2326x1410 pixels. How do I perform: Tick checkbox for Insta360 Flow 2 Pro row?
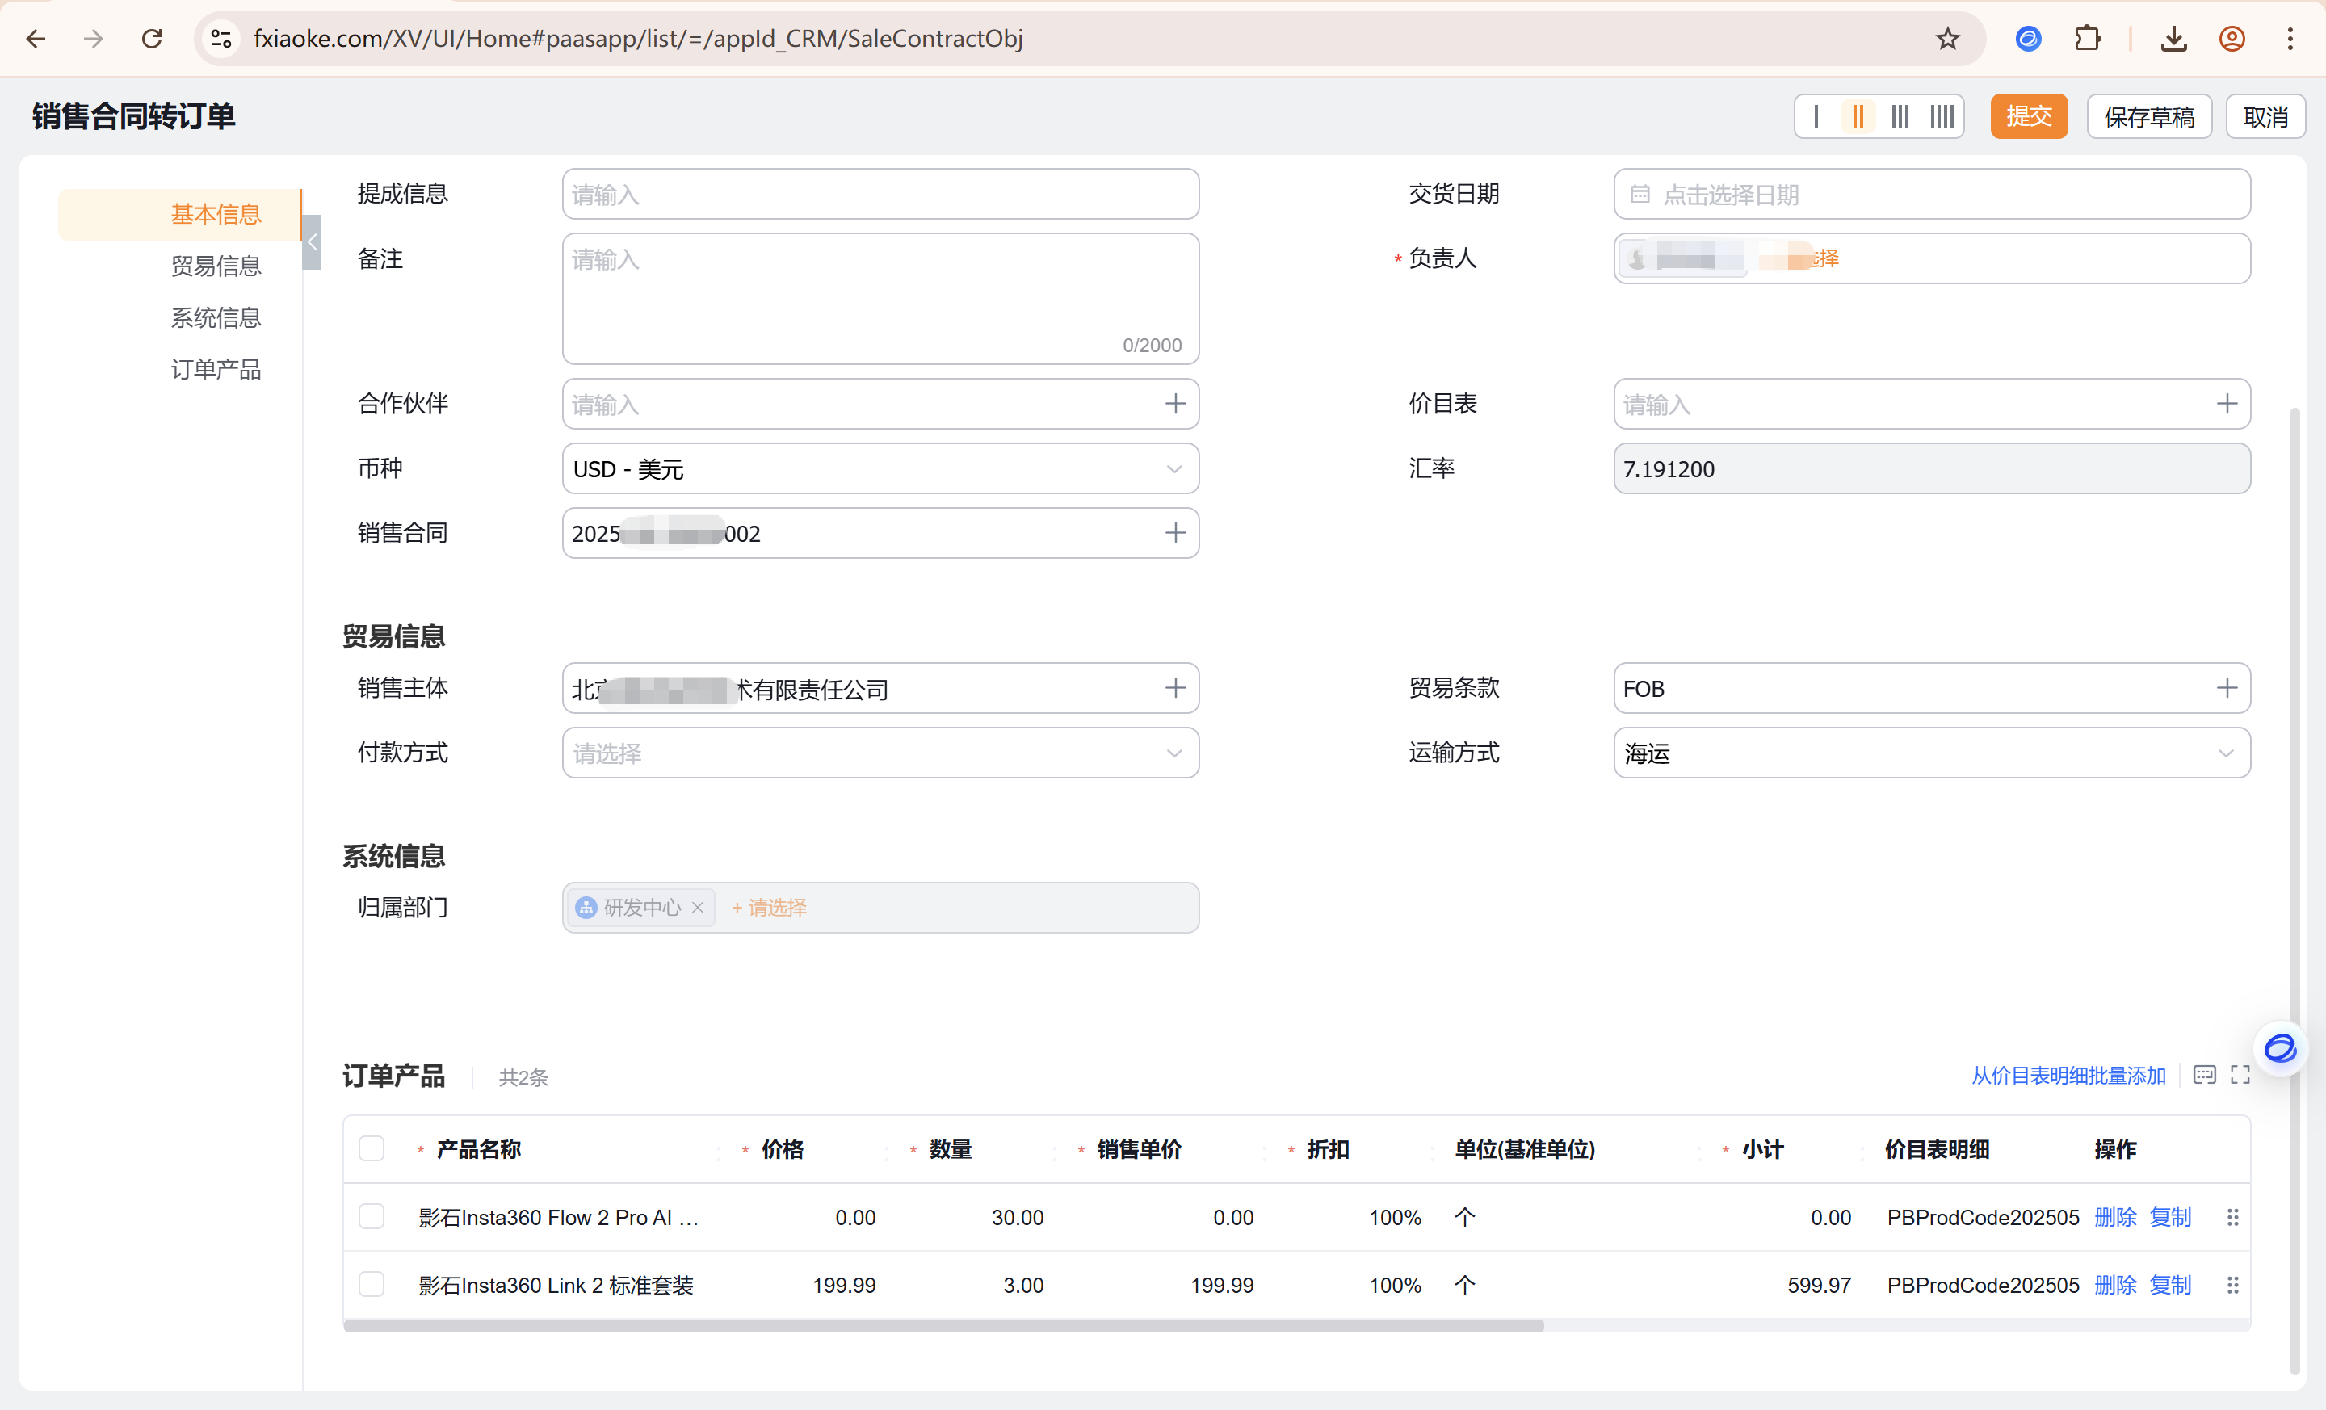(372, 1216)
